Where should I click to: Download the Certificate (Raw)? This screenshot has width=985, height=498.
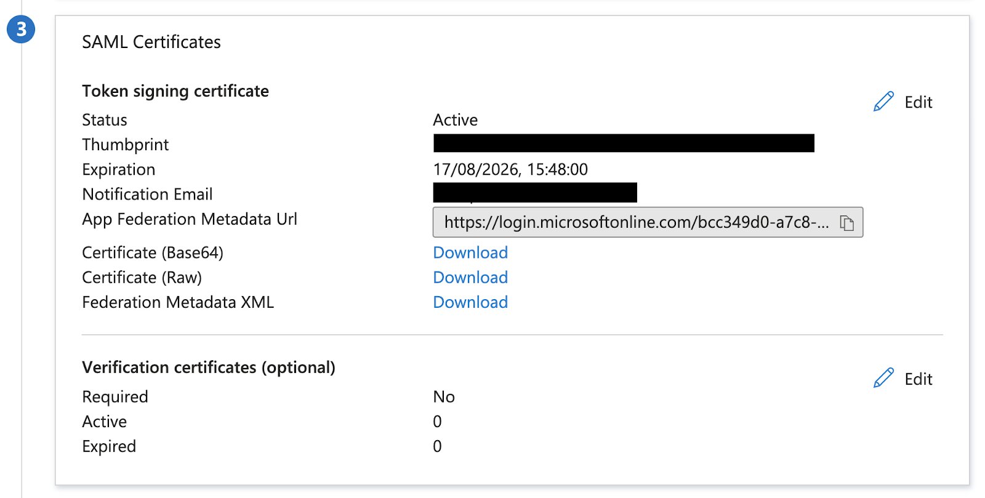[x=470, y=277]
